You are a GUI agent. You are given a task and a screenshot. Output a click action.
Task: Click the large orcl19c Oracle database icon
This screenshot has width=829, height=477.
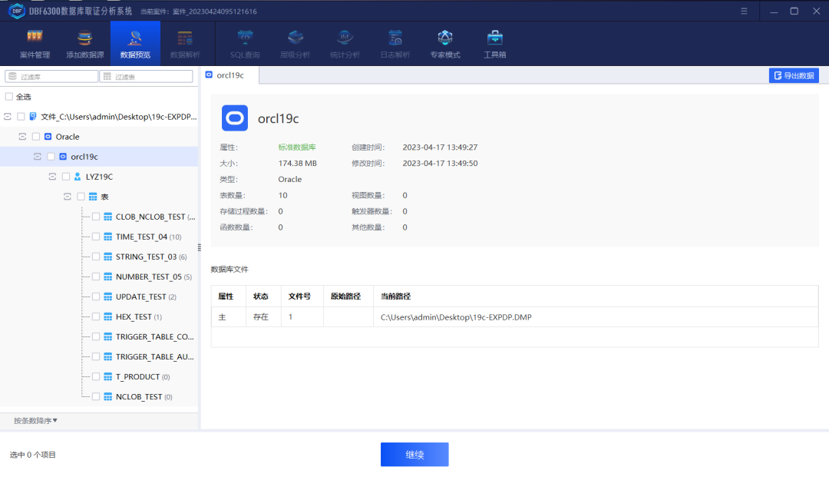click(235, 118)
